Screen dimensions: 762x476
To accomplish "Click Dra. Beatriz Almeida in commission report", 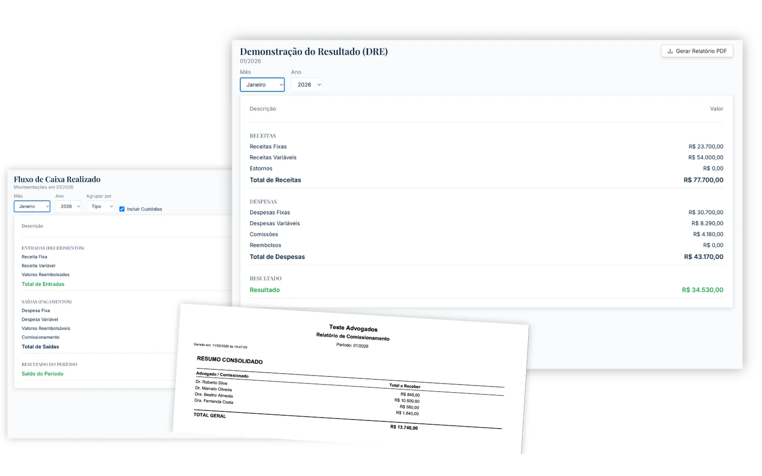I will point(214,395).
